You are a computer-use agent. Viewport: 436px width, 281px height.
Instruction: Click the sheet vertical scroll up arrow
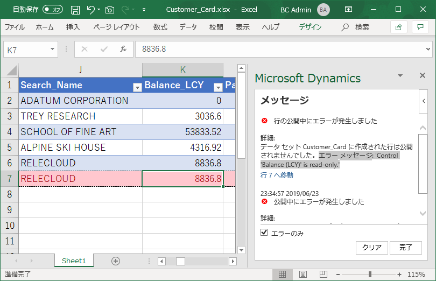point(241,68)
